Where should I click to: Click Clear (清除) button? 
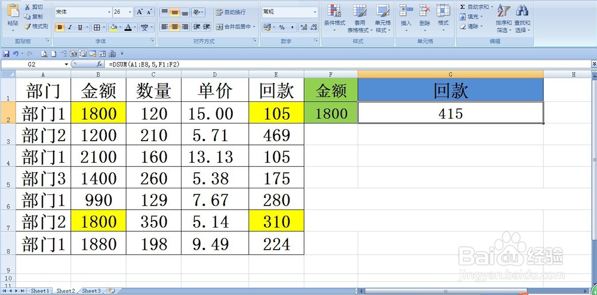click(x=471, y=27)
